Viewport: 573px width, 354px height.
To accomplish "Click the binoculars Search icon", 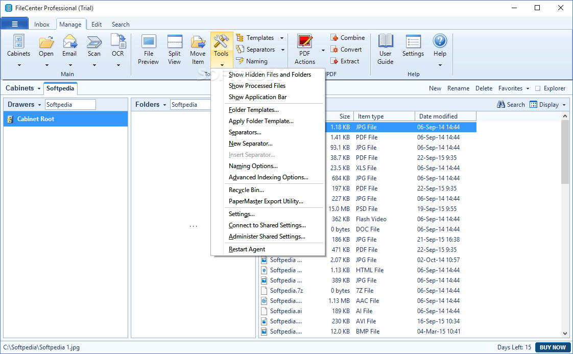I will (x=501, y=105).
